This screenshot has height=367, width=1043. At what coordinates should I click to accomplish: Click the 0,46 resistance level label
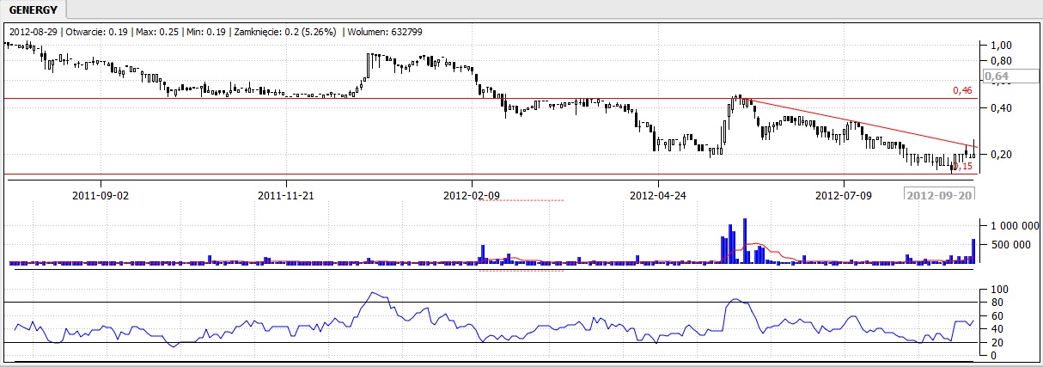962,90
